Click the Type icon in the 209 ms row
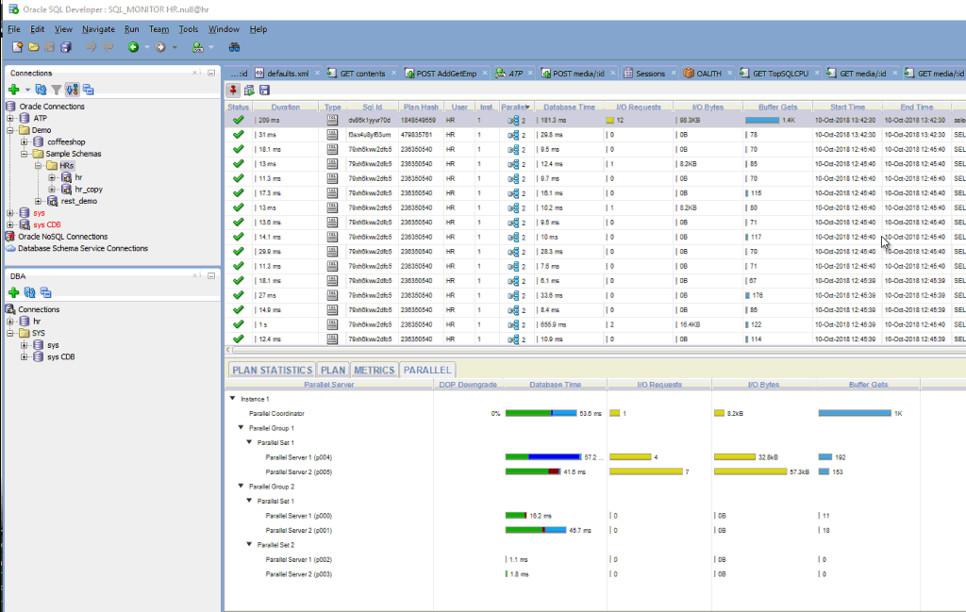This screenshot has height=612, width=966. click(332, 120)
